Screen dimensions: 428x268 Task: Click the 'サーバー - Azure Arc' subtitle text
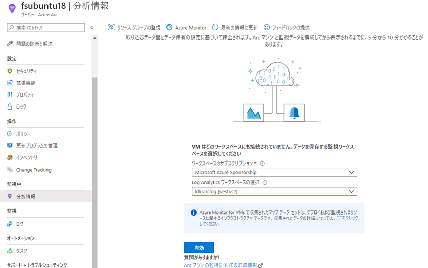point(39,15)
